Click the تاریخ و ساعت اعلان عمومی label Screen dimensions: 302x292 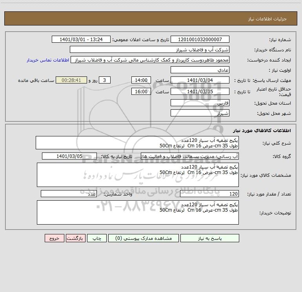point(140,40)
